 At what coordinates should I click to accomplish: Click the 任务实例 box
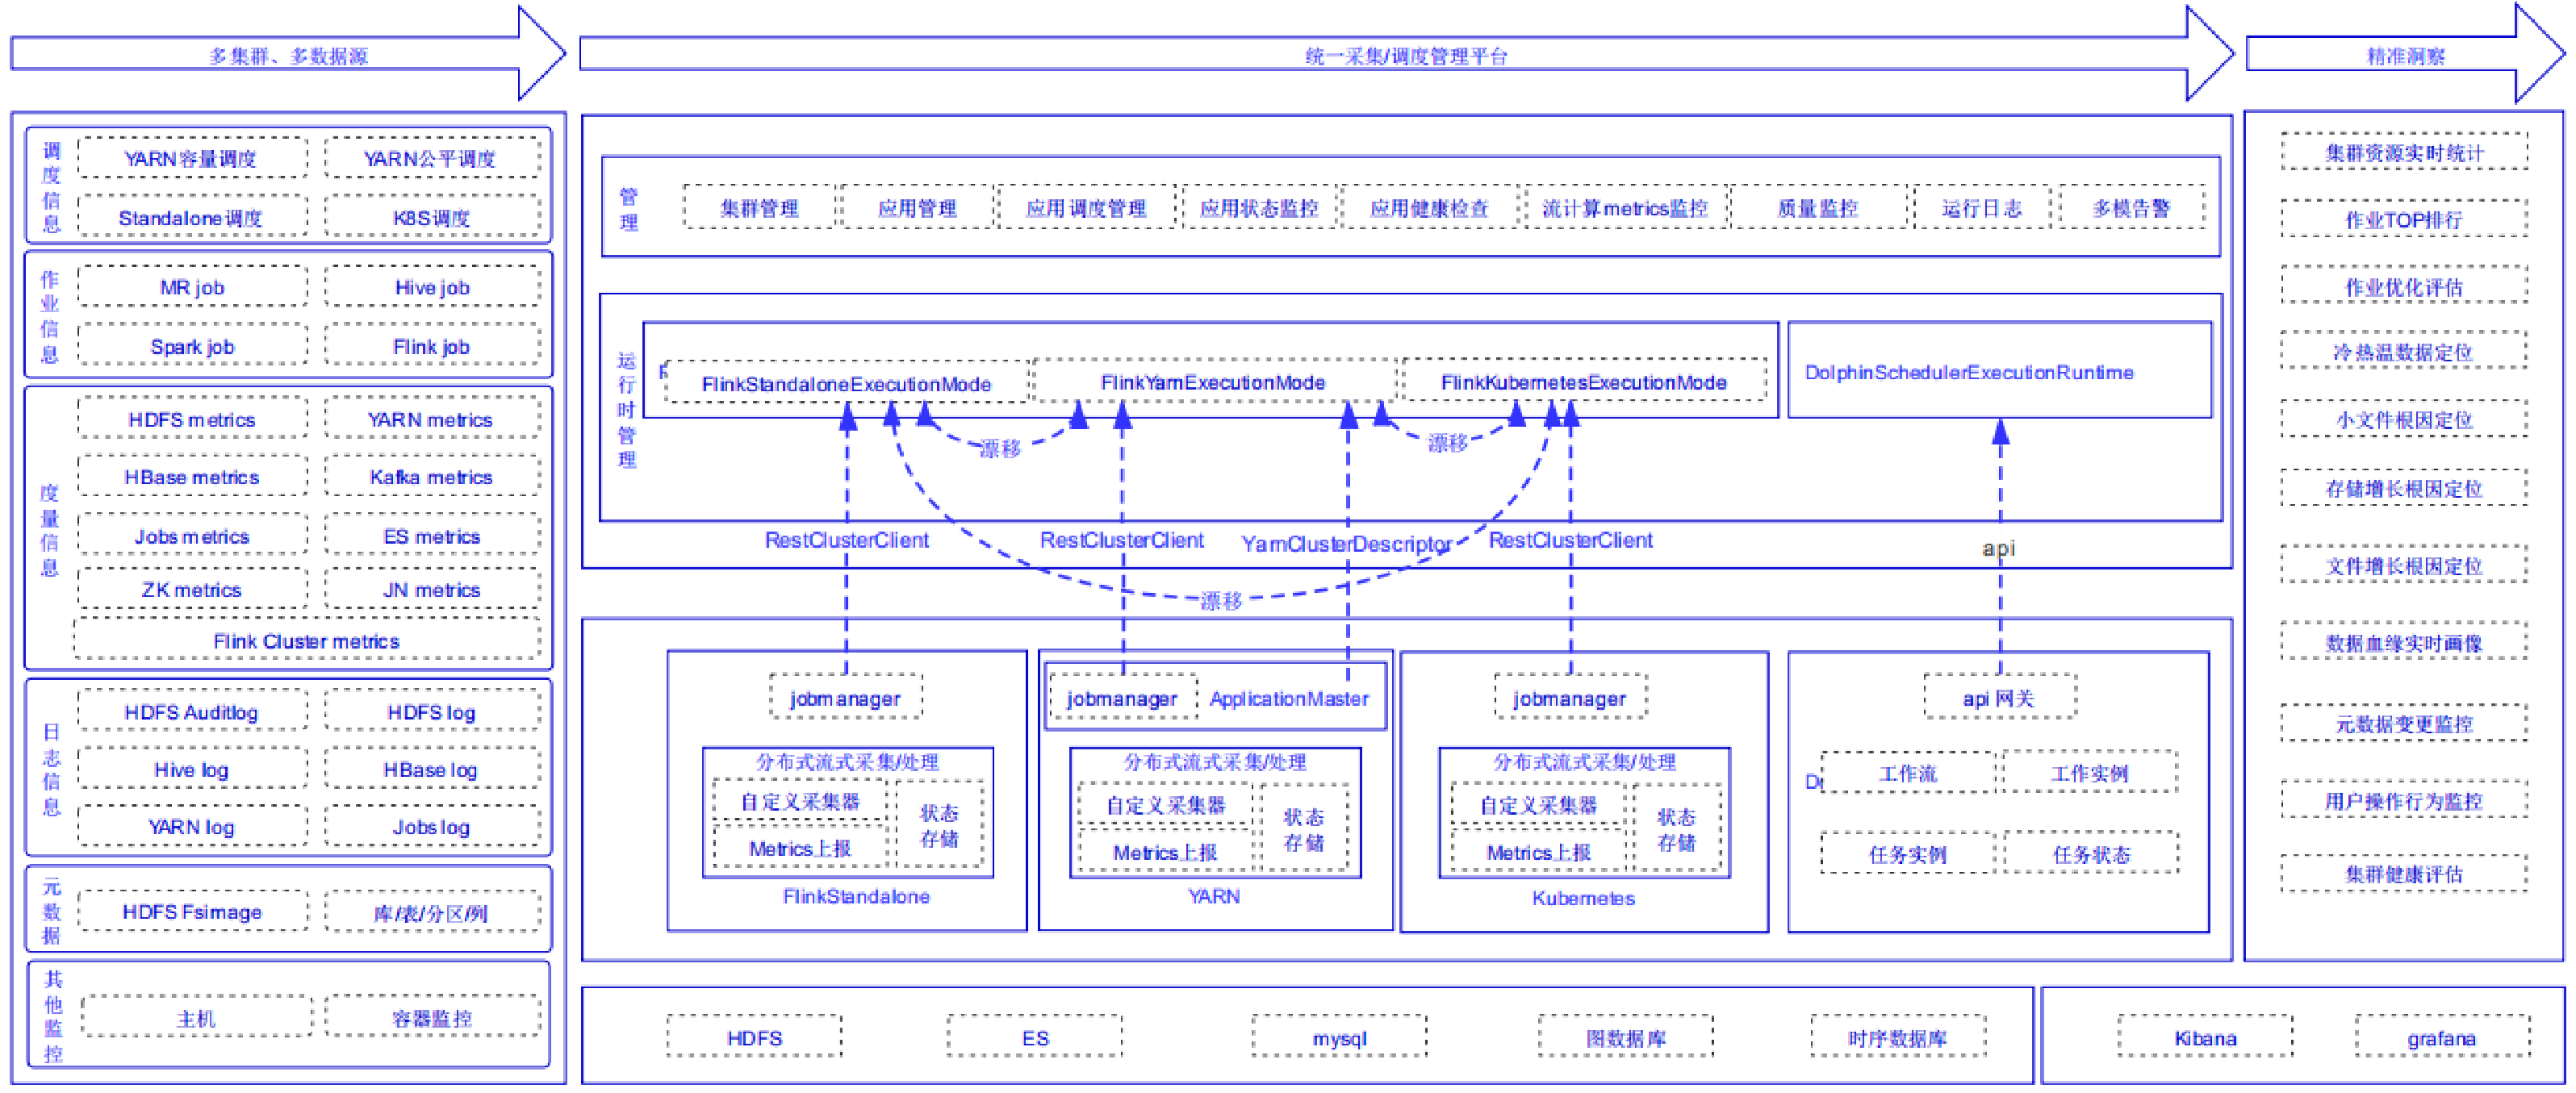pyautogui.click(x=1908, y=853)
